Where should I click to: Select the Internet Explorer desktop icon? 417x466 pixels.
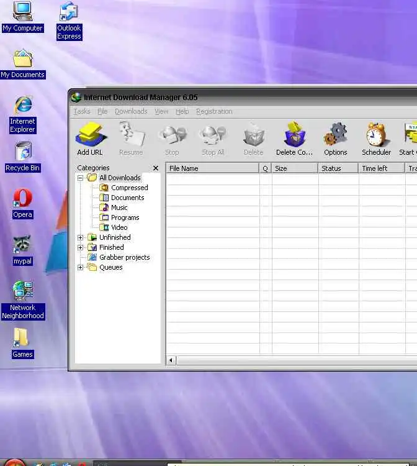[x=22, y=114]
